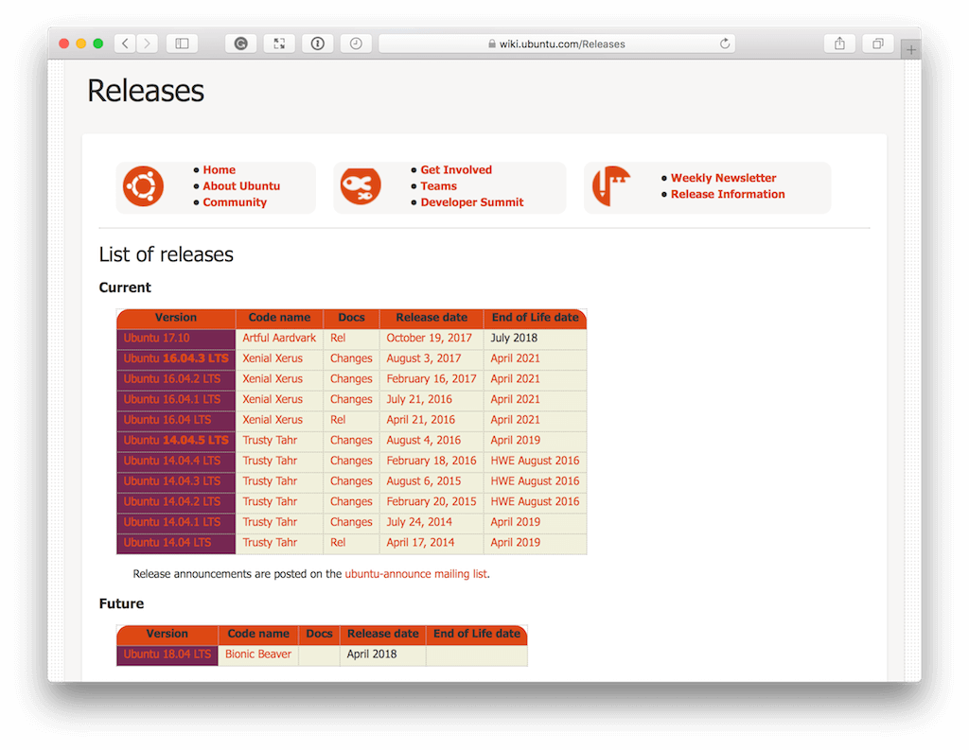Click Trusty Tahr in the 14.04.5 row

pyautogui.click(x=270, y=440)
